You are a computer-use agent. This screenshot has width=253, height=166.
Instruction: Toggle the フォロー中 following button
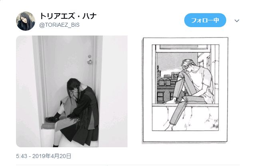[x=205, y=20]
